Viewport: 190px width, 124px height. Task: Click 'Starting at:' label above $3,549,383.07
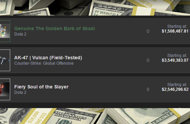177,56
